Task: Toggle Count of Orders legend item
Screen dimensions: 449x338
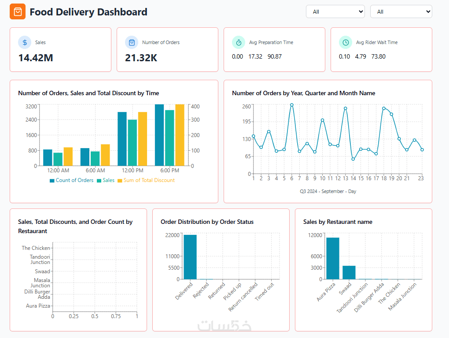Action: pos(72,180)
